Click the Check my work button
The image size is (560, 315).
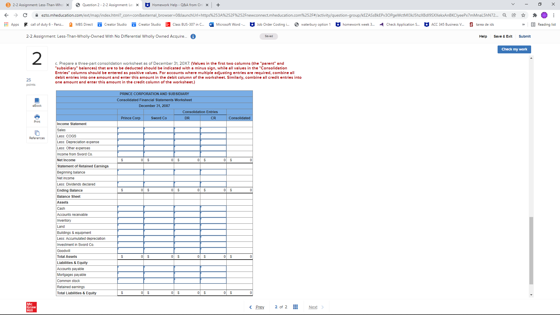pyautogui.click(x=514, y=49)
